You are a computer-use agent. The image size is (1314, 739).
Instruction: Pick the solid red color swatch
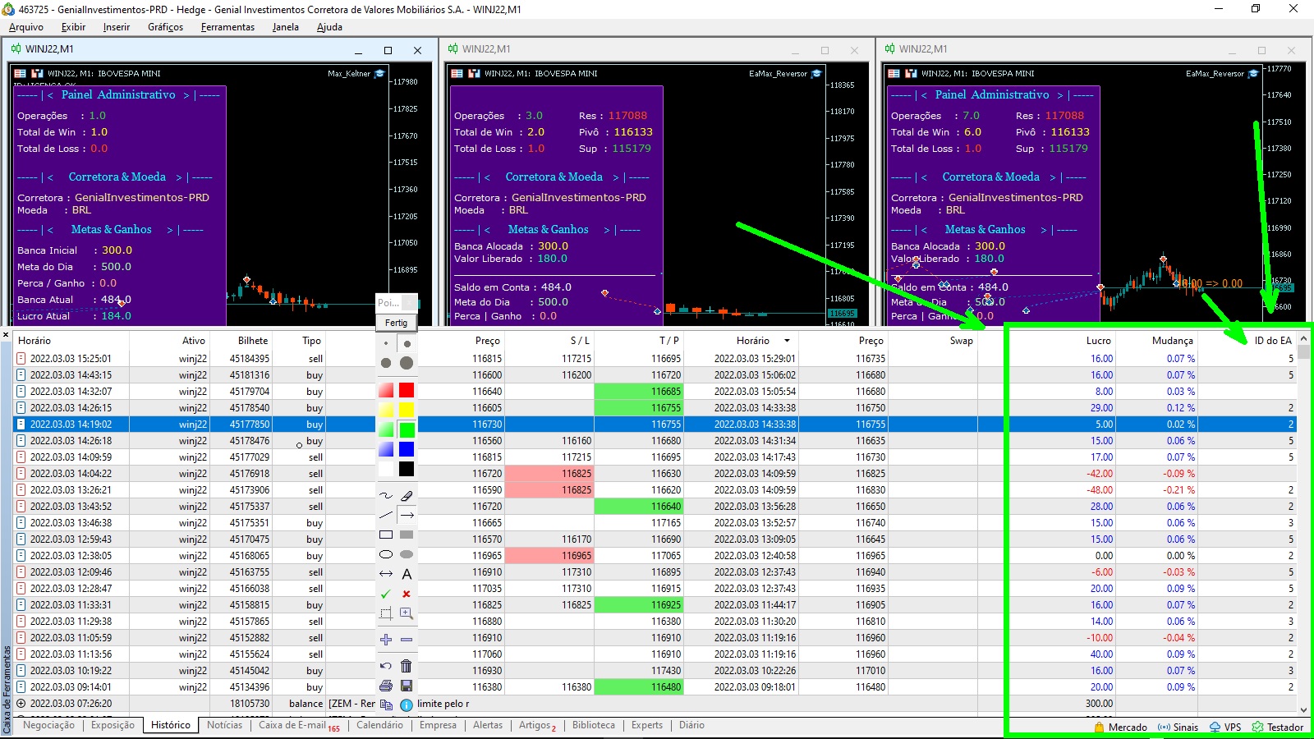coord(407,390)
